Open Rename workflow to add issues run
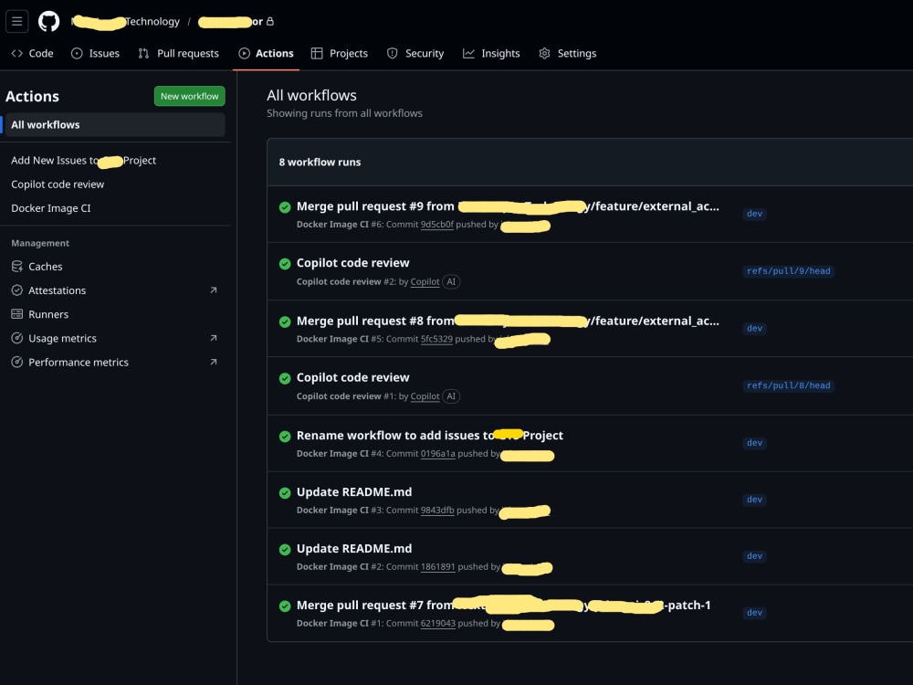This screenshot has width=913, height=685. 430,435
